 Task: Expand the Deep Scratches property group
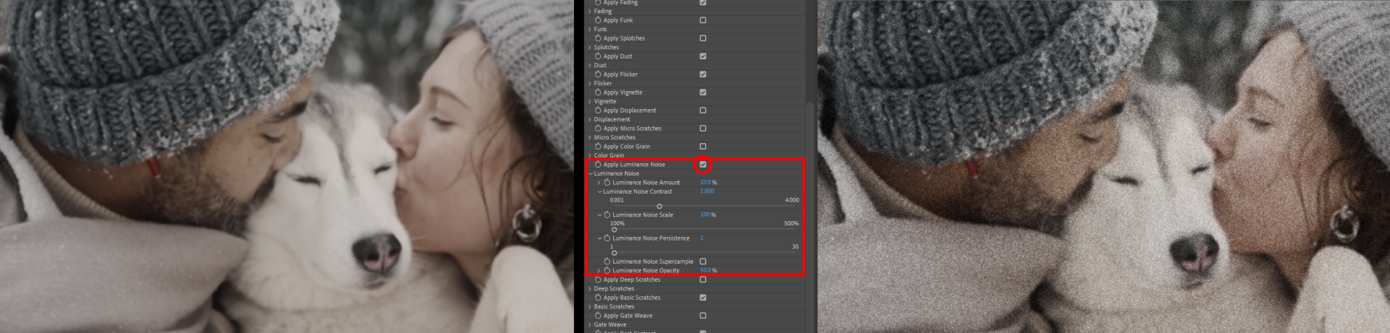pos(590,289)
